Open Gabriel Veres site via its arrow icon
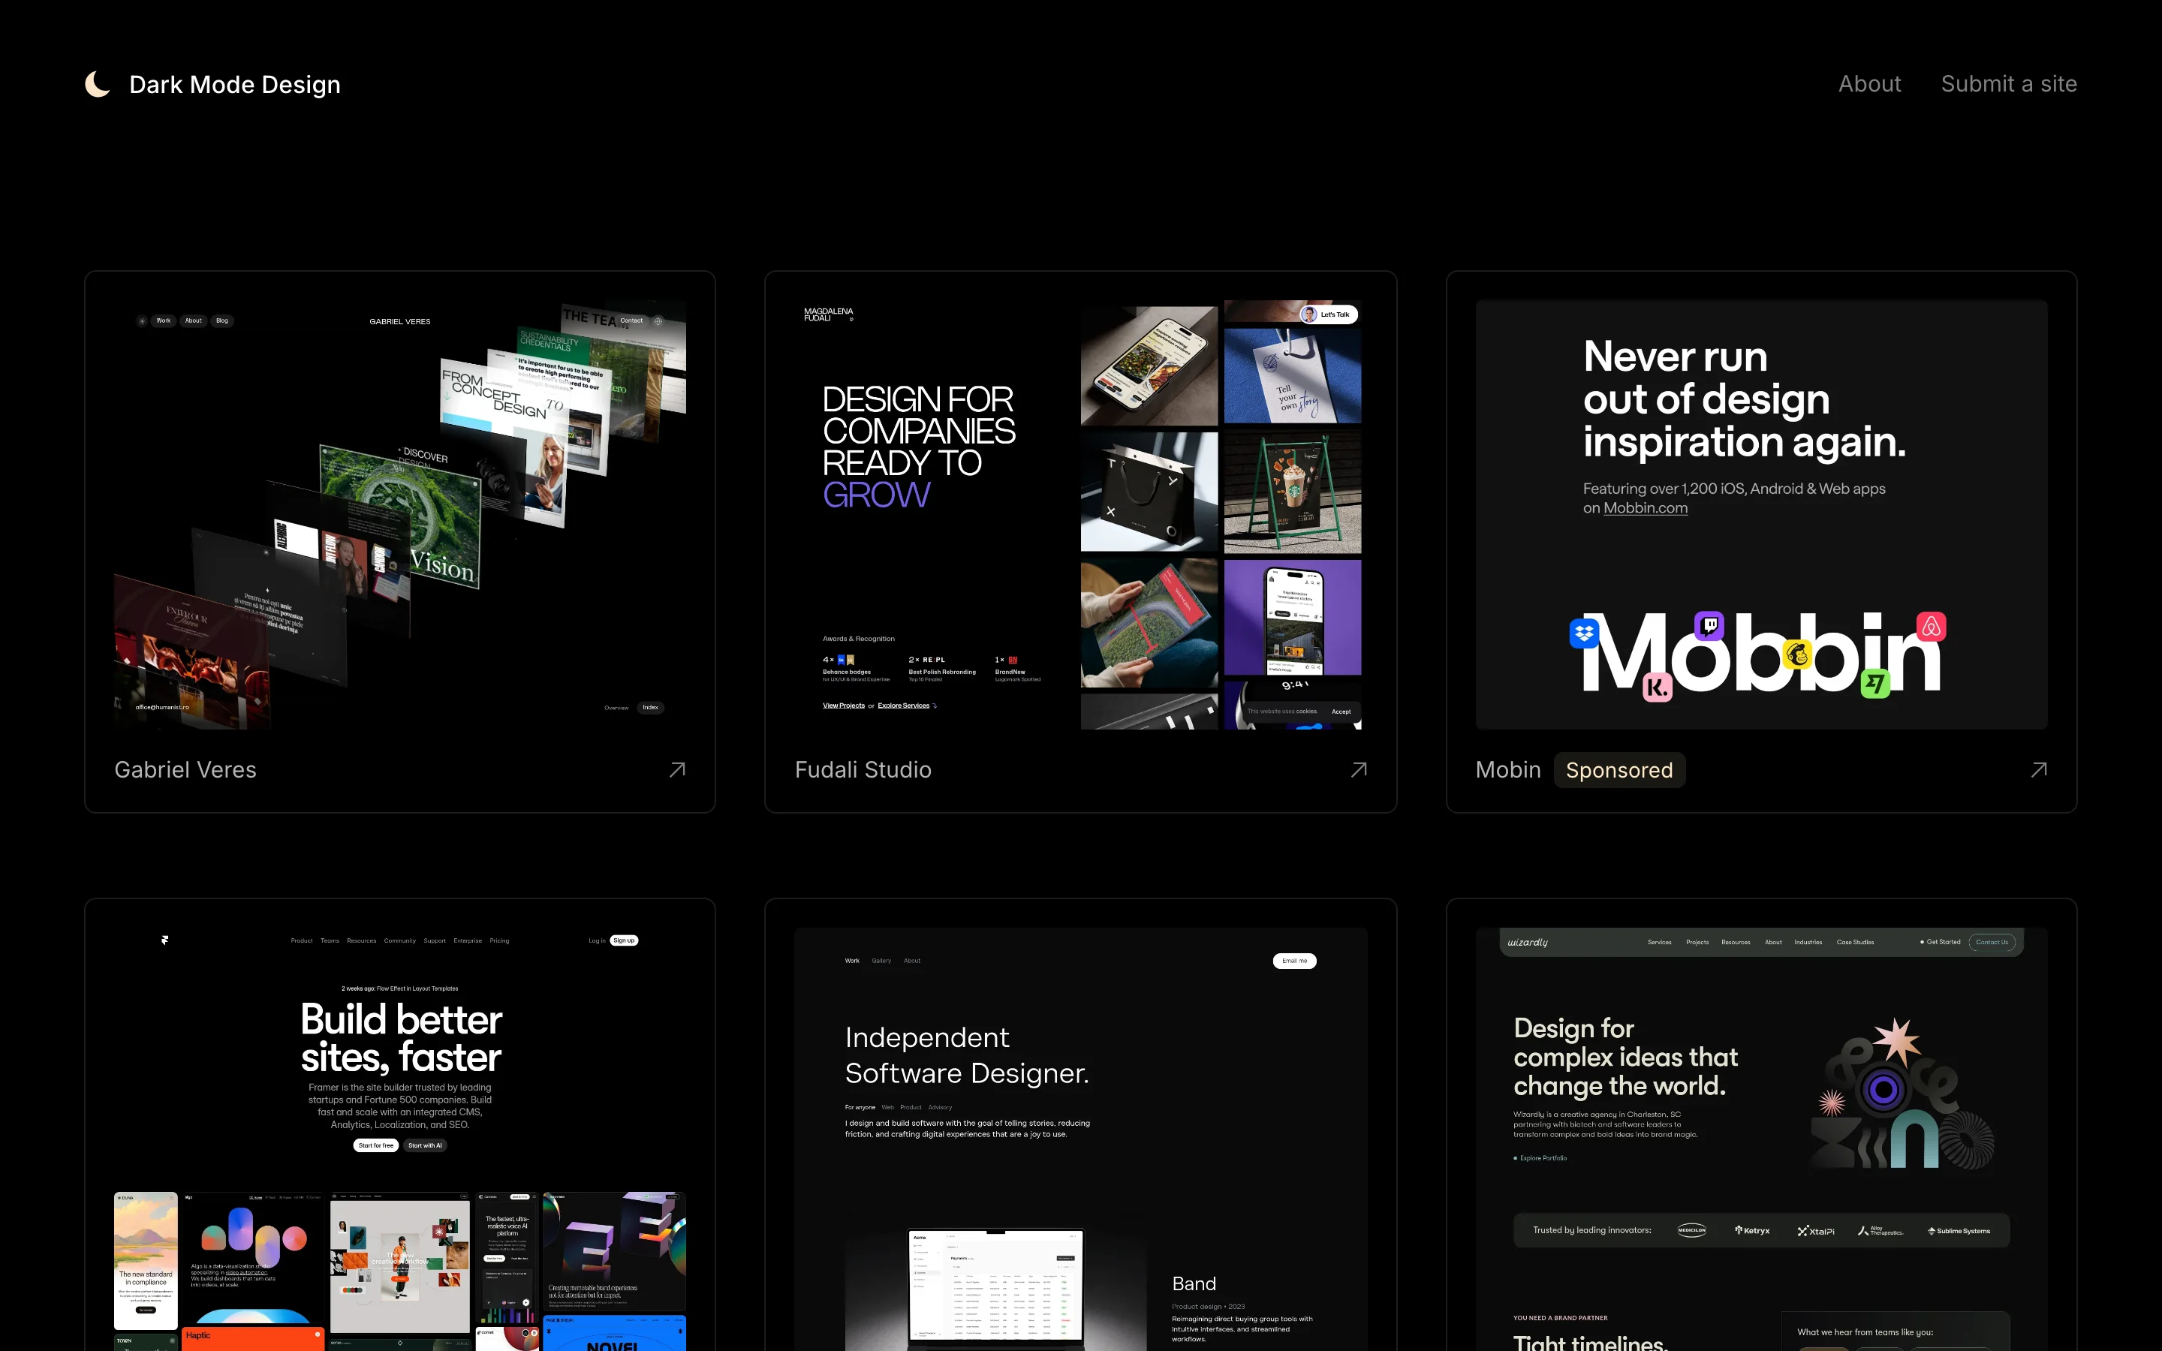This screenshot has width=2162, height=1351. pos(677,769)
